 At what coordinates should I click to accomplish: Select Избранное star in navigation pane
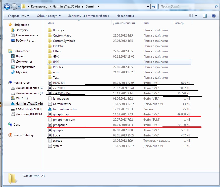[19, 25]
